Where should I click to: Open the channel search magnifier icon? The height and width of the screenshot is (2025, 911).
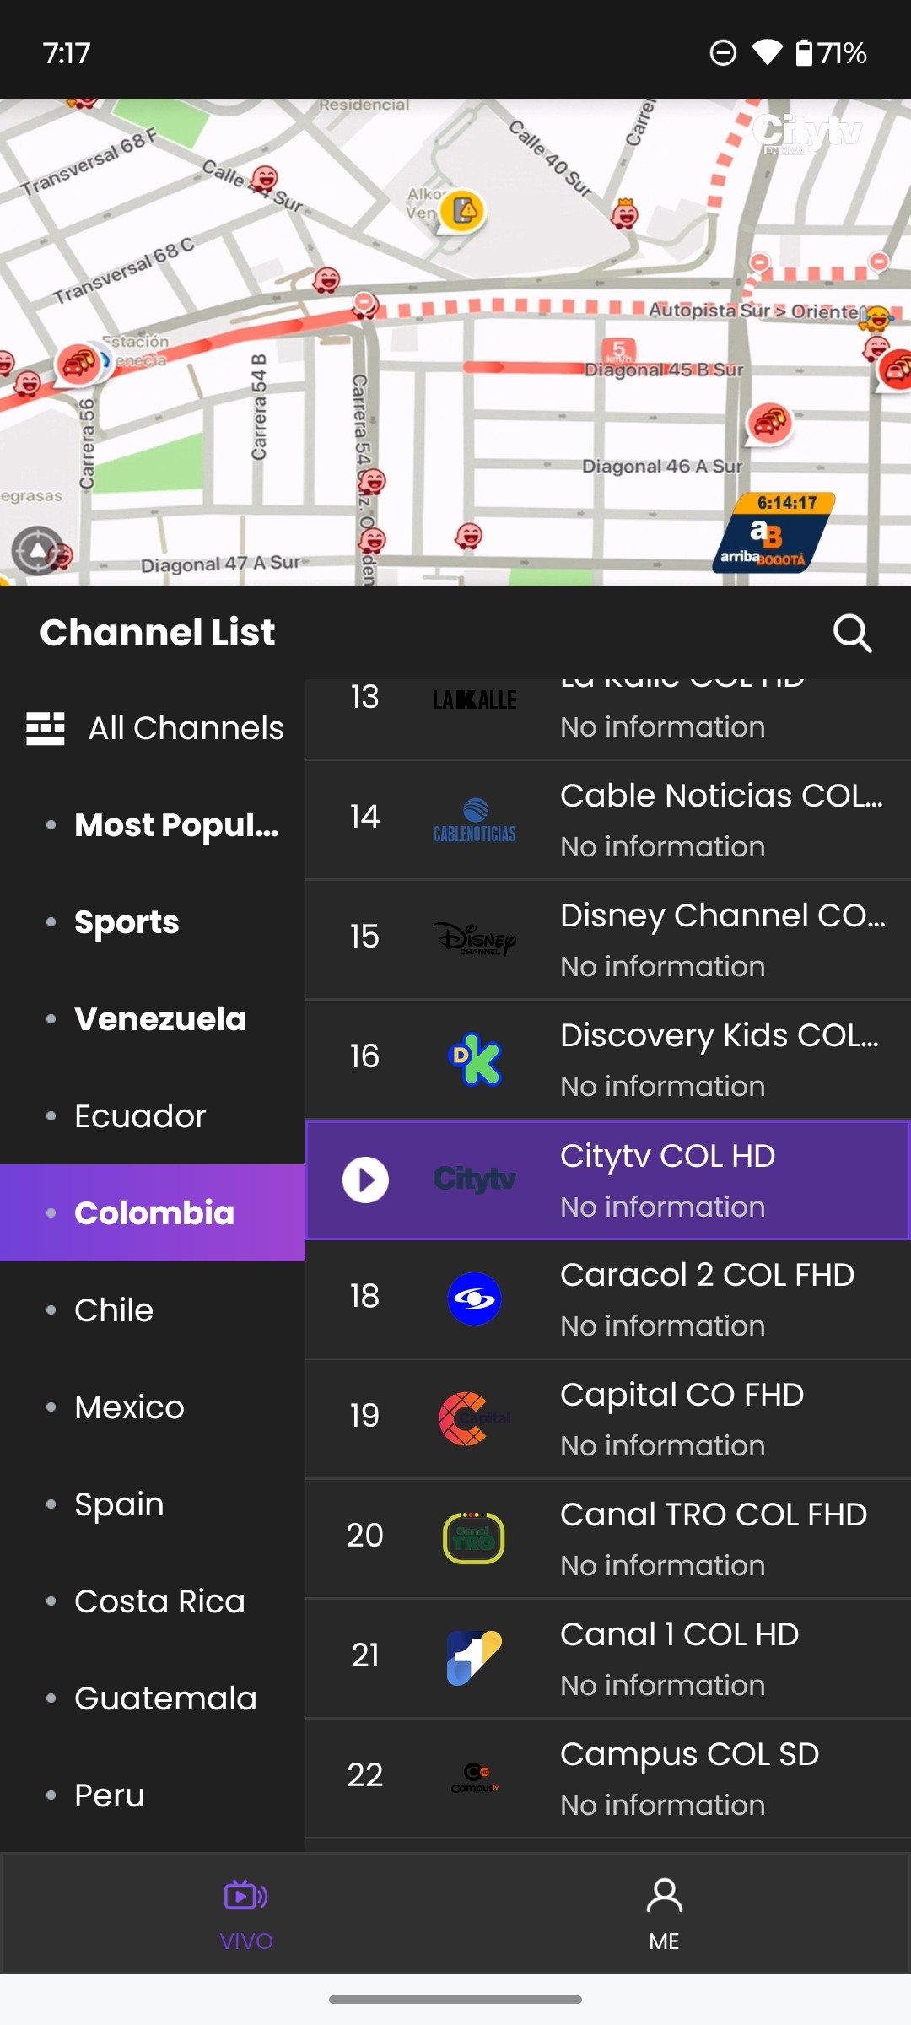click(x=852, y=633)
